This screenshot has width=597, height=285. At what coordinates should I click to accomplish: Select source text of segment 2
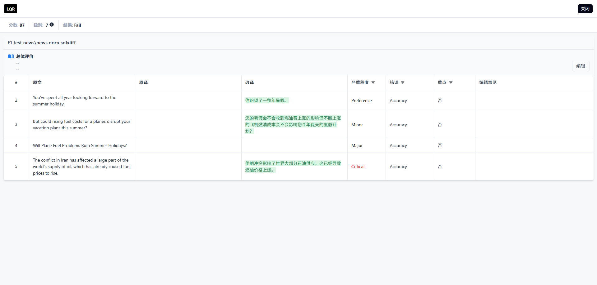pos(75,101)
